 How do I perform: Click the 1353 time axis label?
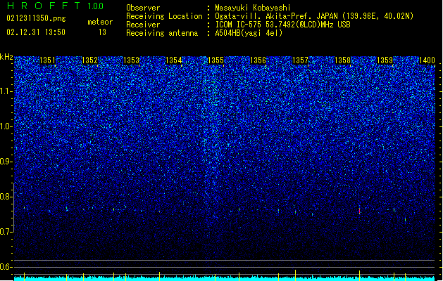pyautogui.click(x=132, y=60)
